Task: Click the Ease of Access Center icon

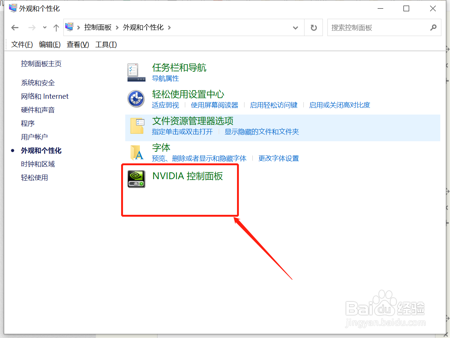Action: click(x=136, y=99)
